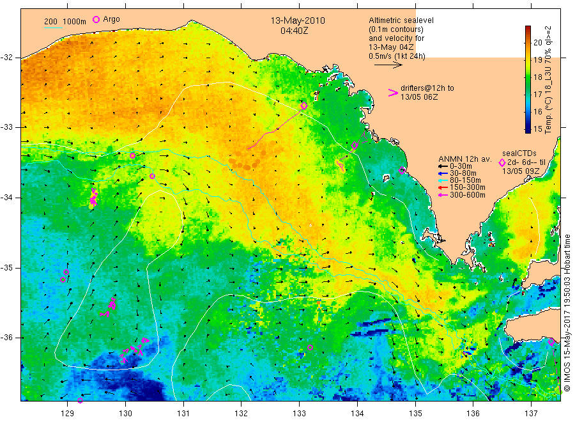The image size is (575, 422).
Task: Click the colorbar tick label '17'
Action: coord(537,94)
